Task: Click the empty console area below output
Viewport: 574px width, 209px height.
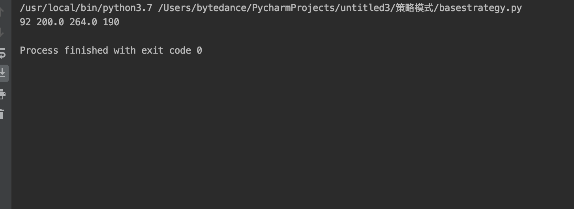Action: click(x=292, y=134)
